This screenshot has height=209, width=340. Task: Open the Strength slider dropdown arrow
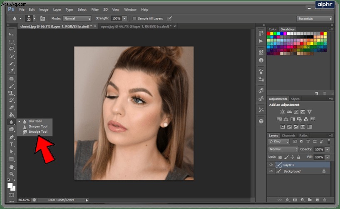(124, 19)
